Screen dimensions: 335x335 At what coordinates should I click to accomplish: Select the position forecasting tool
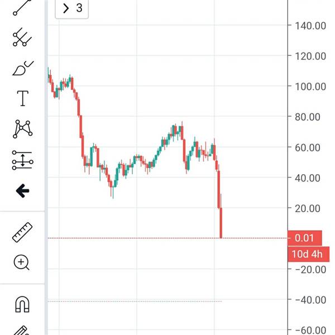(22, 161)
